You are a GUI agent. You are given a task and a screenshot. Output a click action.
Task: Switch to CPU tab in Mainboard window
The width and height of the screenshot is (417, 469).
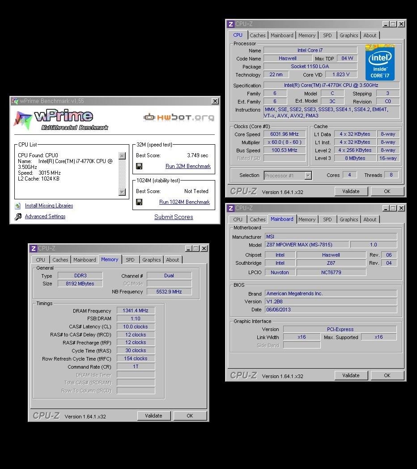point(238,219)
